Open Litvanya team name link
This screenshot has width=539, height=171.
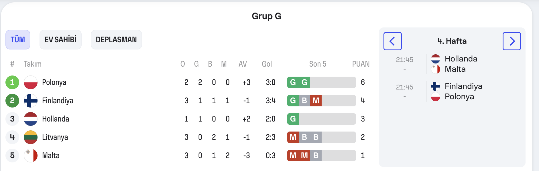tap(55, 137)
